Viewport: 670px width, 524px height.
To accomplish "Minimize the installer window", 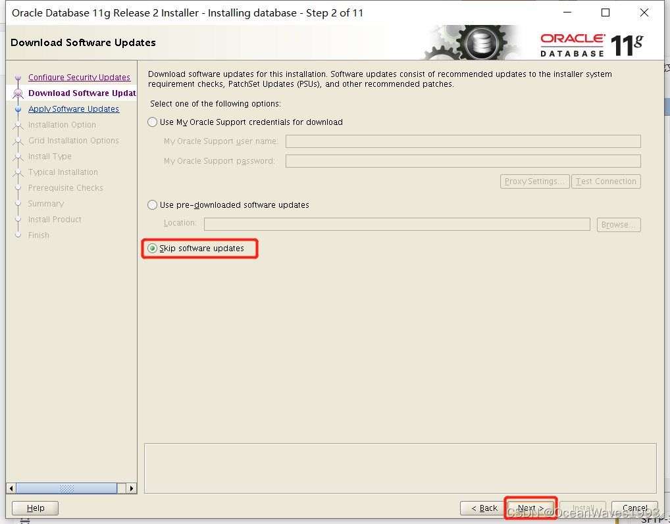I will (567, 12).
